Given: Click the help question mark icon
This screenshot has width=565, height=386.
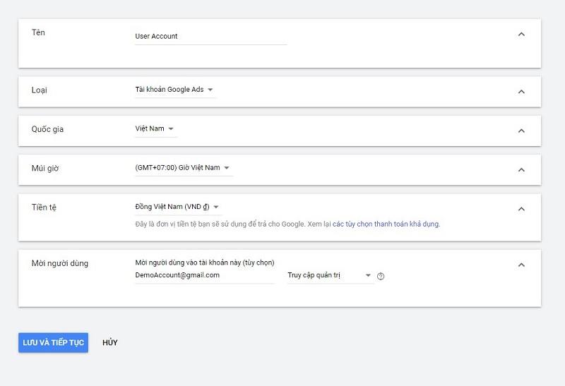Looking at the screenshot, I should coord(381,276).
